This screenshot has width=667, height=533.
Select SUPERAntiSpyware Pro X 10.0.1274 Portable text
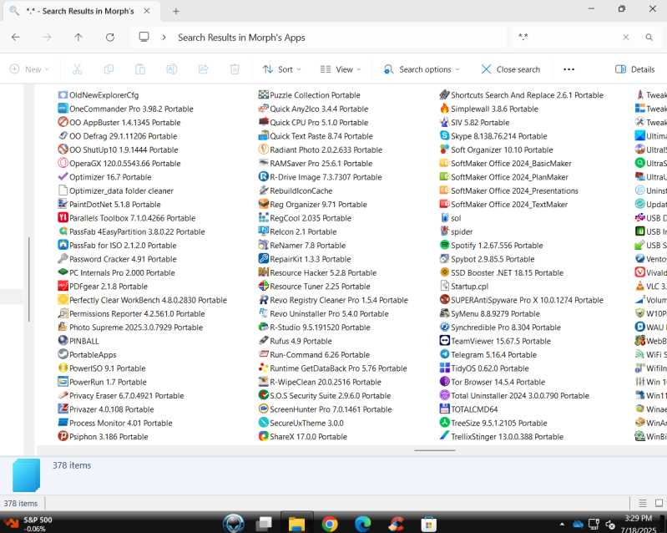(527, 300)
